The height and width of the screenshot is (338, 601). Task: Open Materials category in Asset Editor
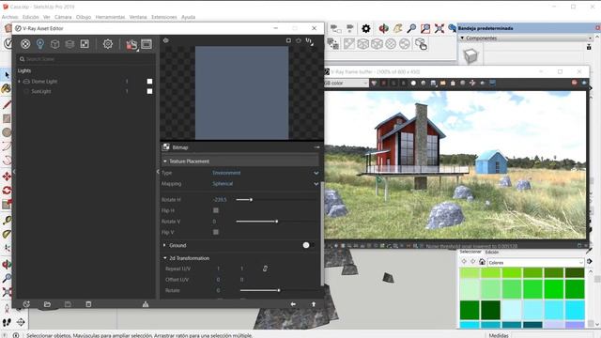25,44
